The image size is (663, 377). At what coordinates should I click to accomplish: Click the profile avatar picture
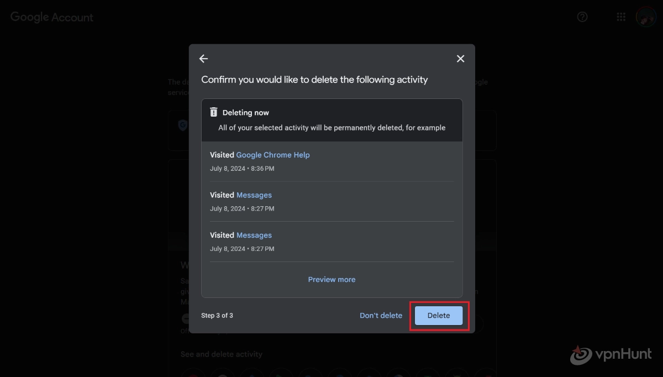coord(645,17)
